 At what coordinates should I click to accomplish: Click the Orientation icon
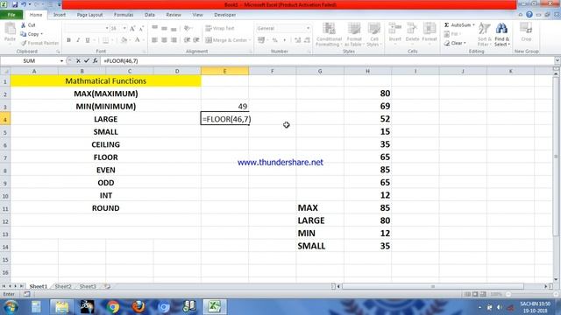[x=187, y=28]
